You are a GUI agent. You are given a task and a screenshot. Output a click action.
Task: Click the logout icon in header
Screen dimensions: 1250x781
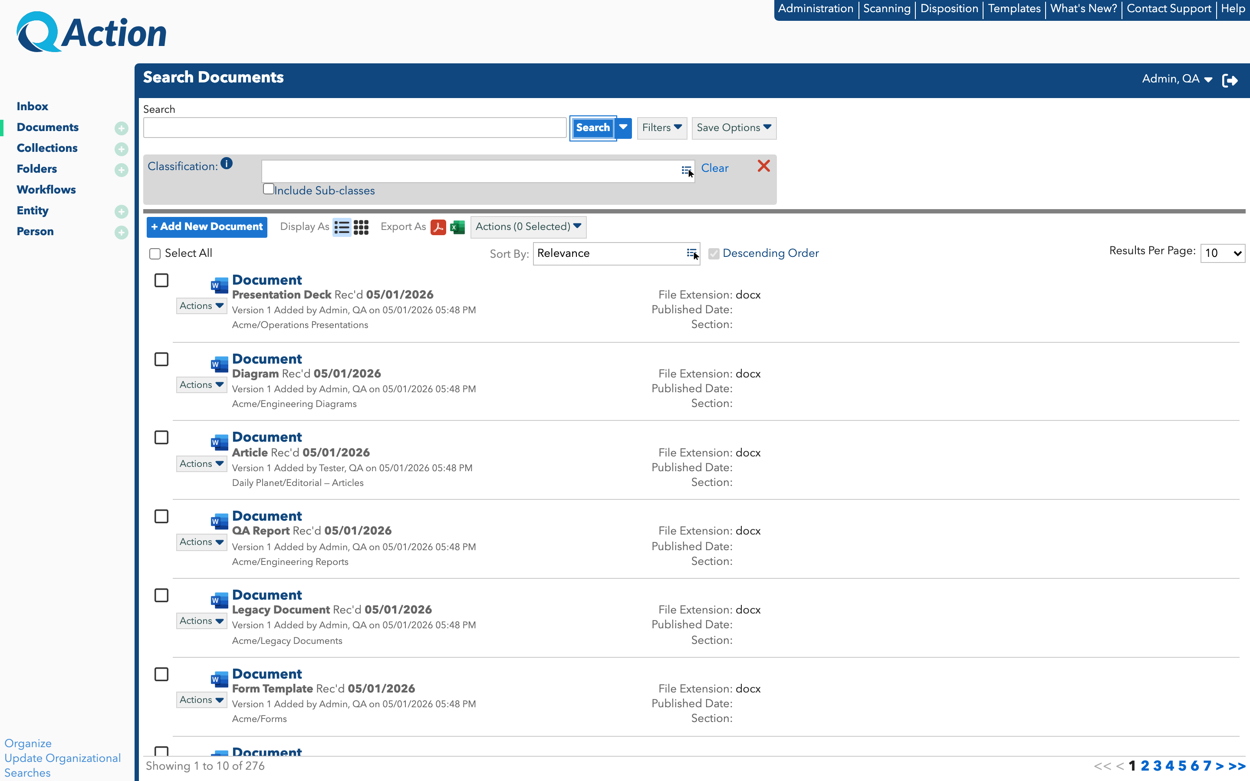1230,80
